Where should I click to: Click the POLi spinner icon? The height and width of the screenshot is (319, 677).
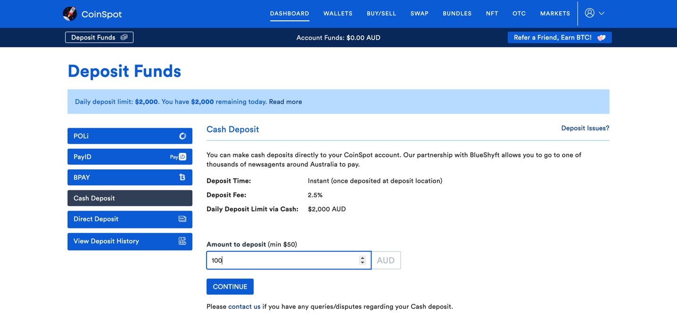tap(182, 136)
